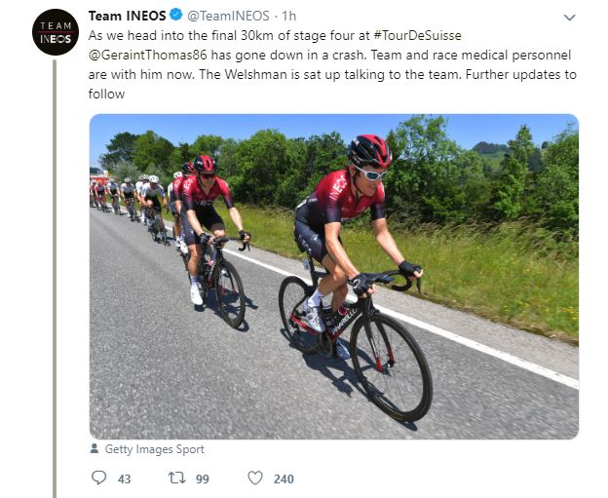The width and height of the screenshot is (608, 498).
Task: Click the person icon beside Getty Images Sport
Action: (95, 449)
